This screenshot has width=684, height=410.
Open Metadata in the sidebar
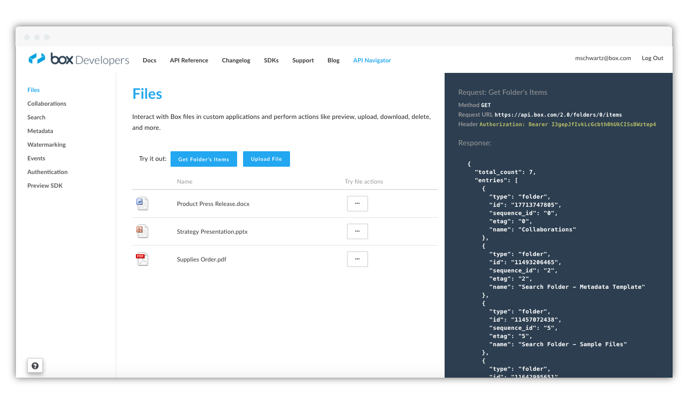(x=40, y=131)
